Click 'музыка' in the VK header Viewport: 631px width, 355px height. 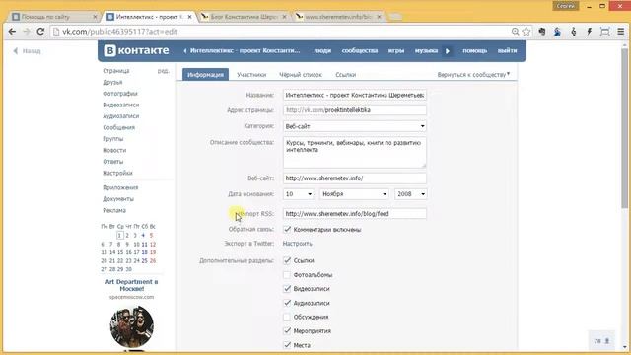tap(426, 50)
